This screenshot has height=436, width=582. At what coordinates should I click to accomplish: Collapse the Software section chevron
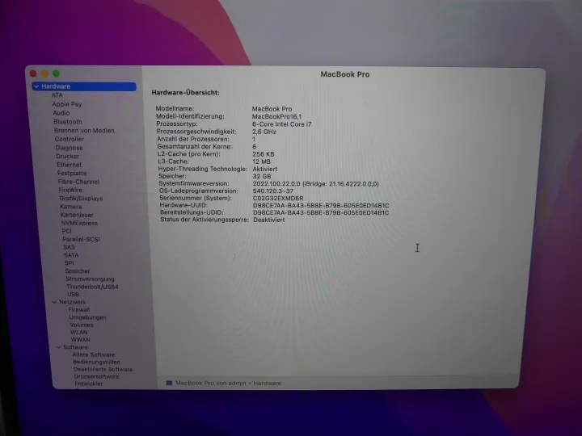pyautogui.click(x=59, y=347)
